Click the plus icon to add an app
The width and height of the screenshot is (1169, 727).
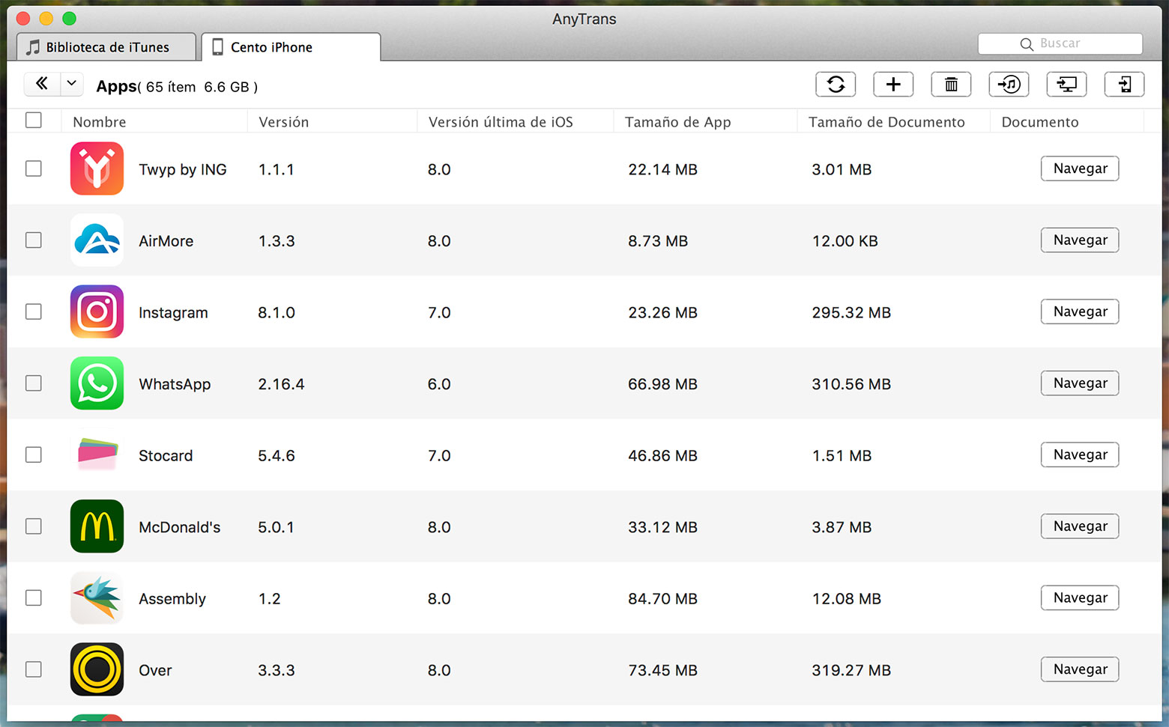(x=893, y=85)
